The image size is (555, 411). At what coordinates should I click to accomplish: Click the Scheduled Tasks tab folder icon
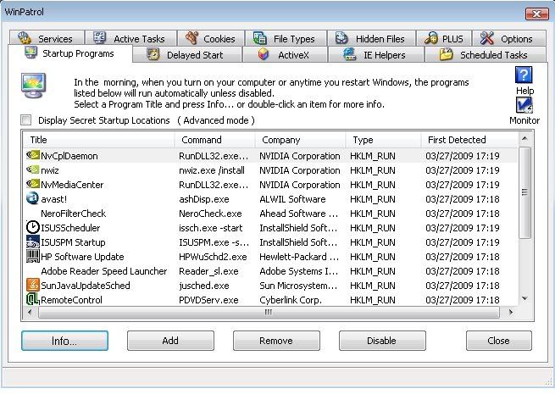pyautogui.click(x=446, y=54)
